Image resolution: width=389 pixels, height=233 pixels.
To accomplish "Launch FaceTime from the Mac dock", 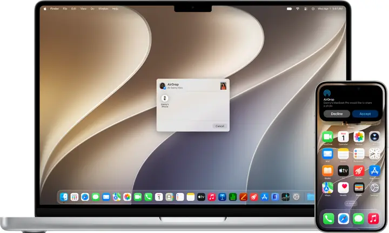I will 138,197.
